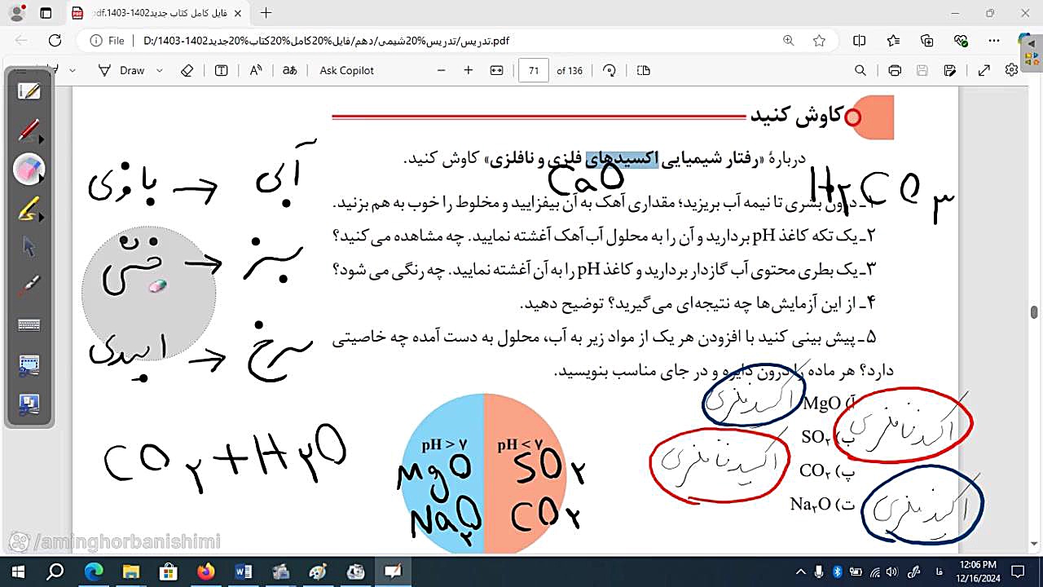Select the laser pointer tool in floating palette
Image resolution: width=1043 pixels, height=587 pixels.
[x=29, y=286]
